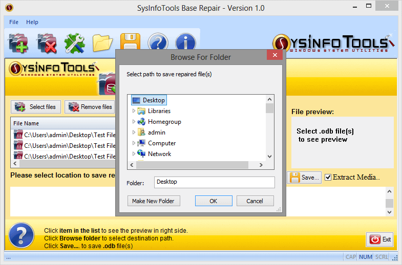Image resolution: width=402 pixels, height=265 pixels.
Task: Click Cancel in Browse For Folder
Action: click(255, 201)
